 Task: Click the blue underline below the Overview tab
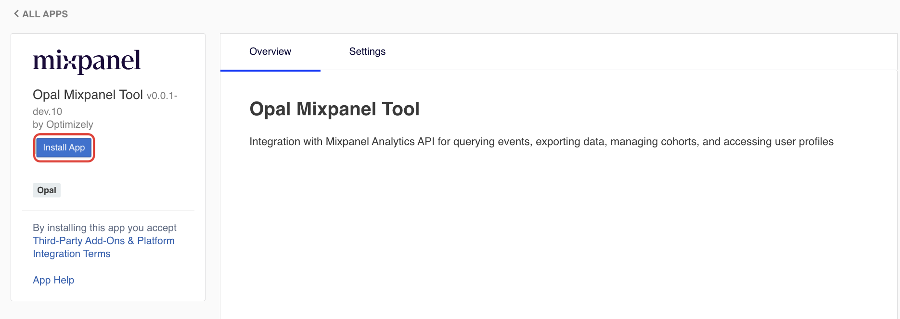pos(270,70)
